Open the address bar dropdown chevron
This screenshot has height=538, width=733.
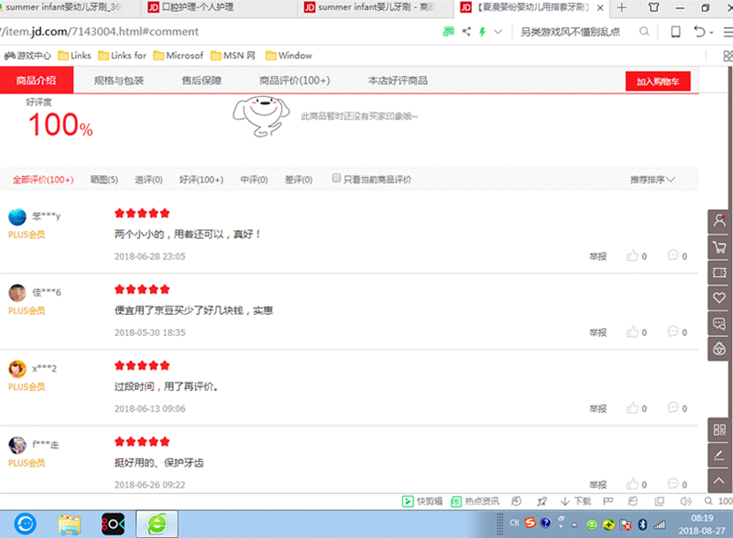[x=498, y=32]
